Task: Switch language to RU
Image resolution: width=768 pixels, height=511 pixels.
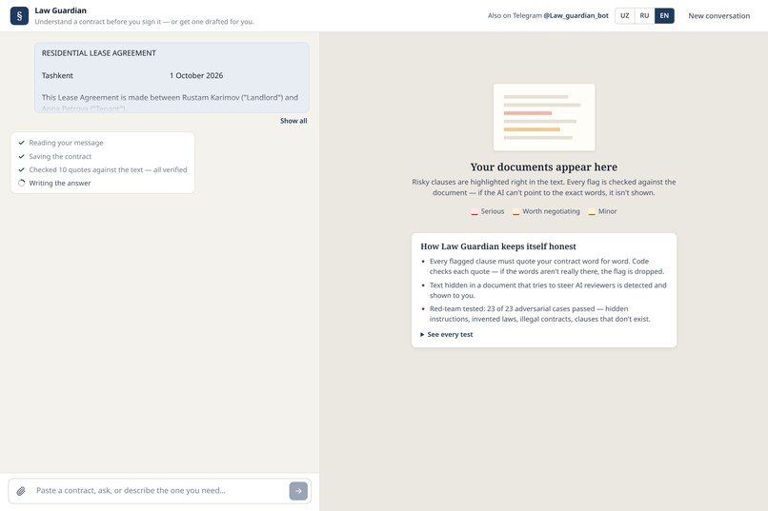Action: tap(644, 15)
